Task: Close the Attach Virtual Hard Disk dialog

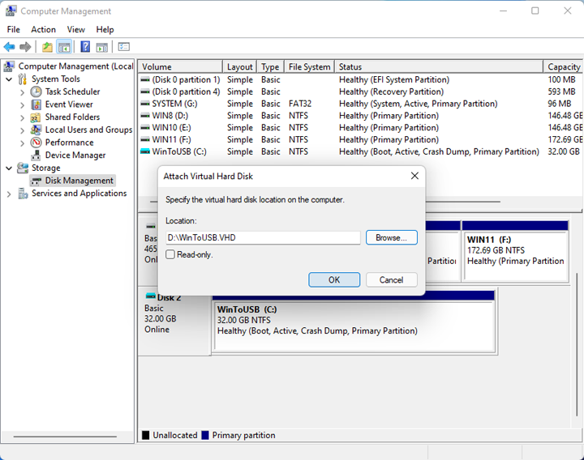Action: click(x=414, y=176)
